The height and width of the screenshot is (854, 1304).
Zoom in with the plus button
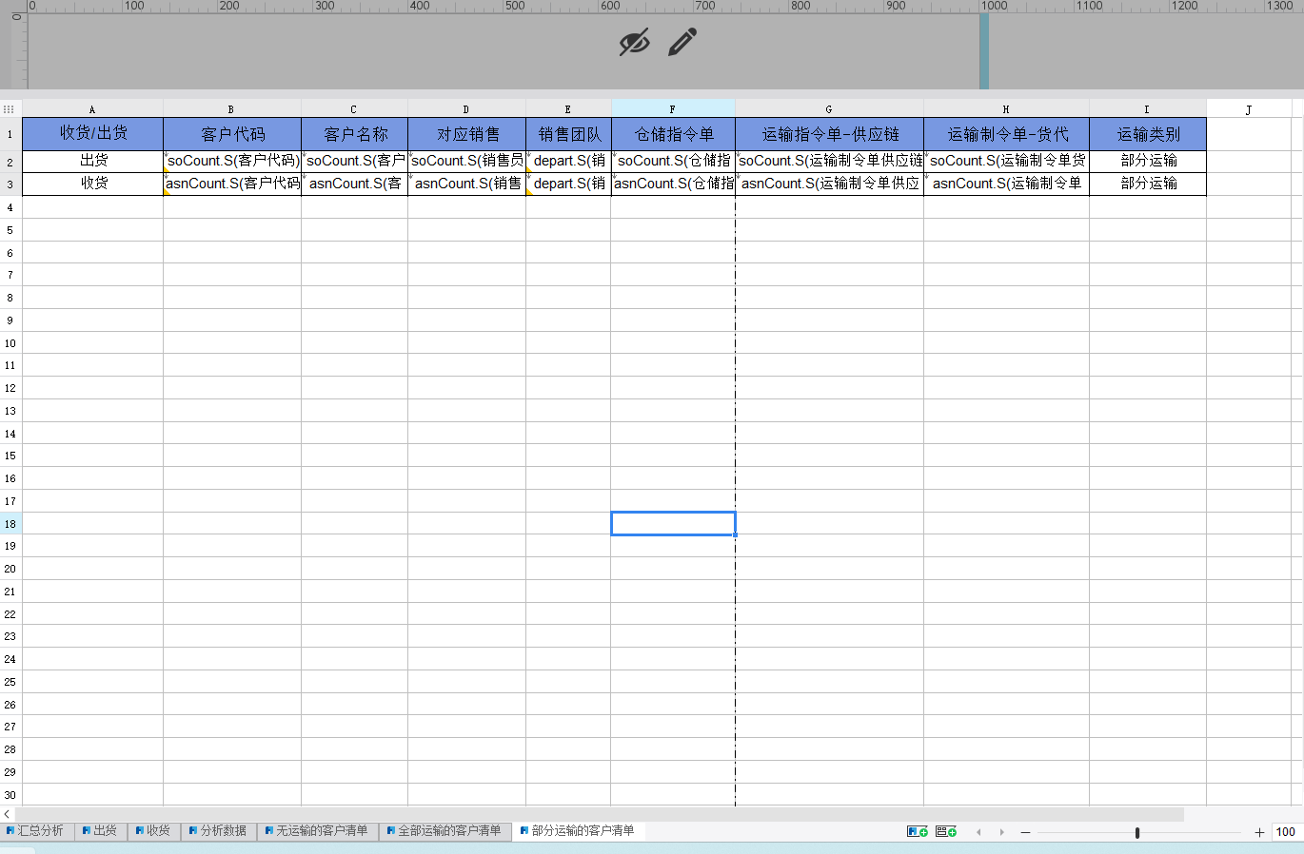click(1259, 832)
